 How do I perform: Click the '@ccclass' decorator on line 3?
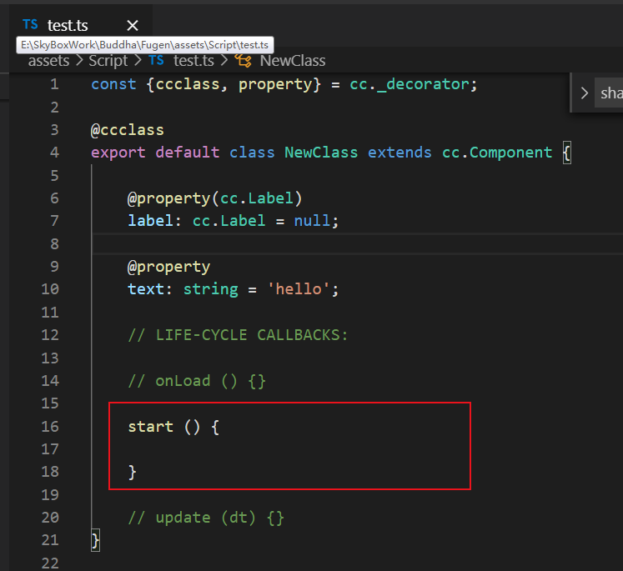[127, 130]
